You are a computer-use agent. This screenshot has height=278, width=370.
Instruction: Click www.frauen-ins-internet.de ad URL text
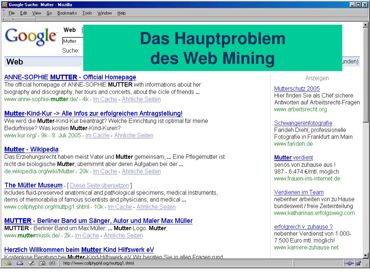pos(307,178)
